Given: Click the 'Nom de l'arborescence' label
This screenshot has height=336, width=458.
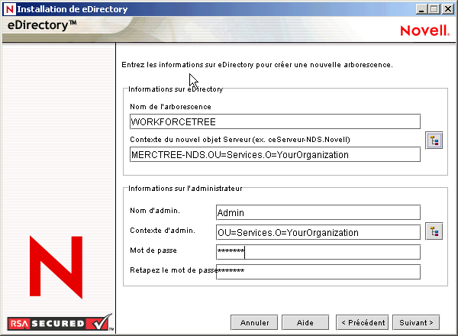Looking at the screenshot, I should coord(170,107).
